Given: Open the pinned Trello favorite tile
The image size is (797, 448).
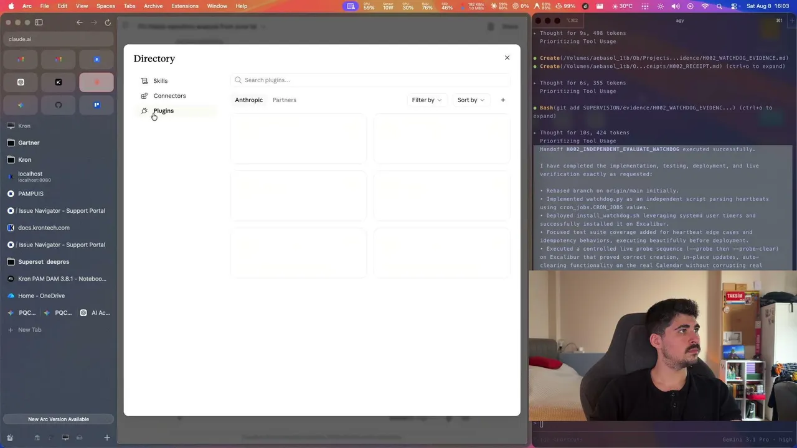Looking at the screenshot, I should click(x=97, y=105).
